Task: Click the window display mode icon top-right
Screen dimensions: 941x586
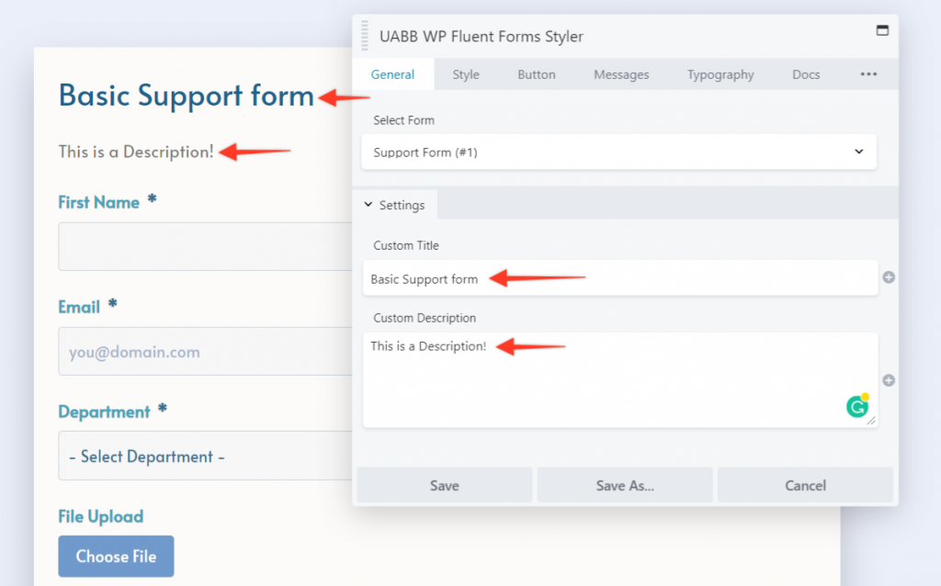Action: (x=885, y=28)
